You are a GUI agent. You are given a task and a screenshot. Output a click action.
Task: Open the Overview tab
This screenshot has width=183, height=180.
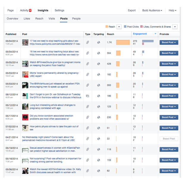click(x=12, y=18)
